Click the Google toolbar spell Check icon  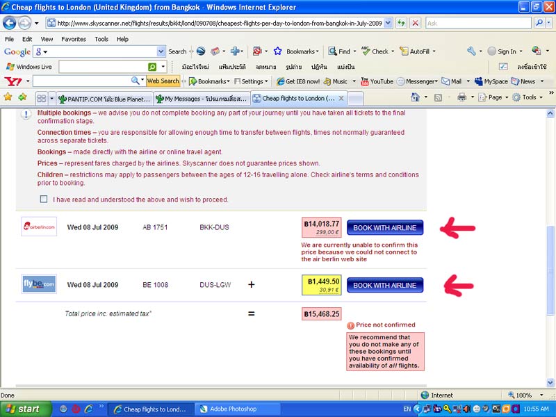pyautogui.click(x=366, y=51)
